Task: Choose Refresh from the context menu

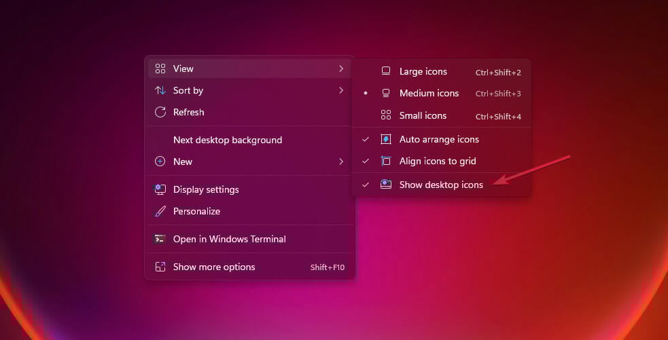Action: coord(249,112)
